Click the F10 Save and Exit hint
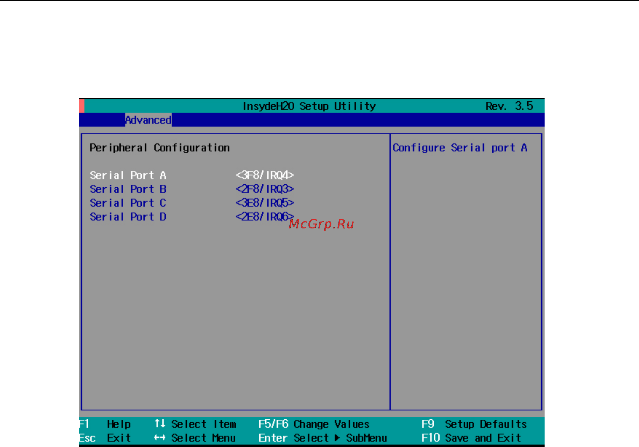This screenshot has width=639, height=447. point(471,438)
